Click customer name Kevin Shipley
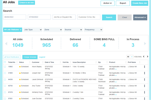Image resolution: width=151 pixels, height=100 pixels. (37, 67)
